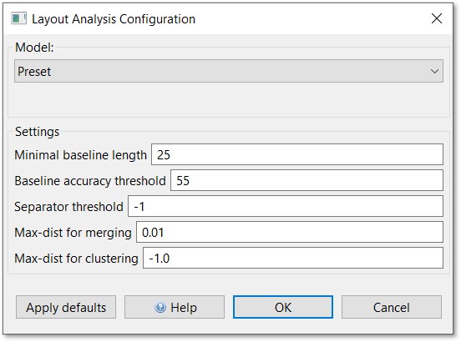Confirm settings with the OK button
The height and width of the screenshot is (342, 461).
pos(283,307)
